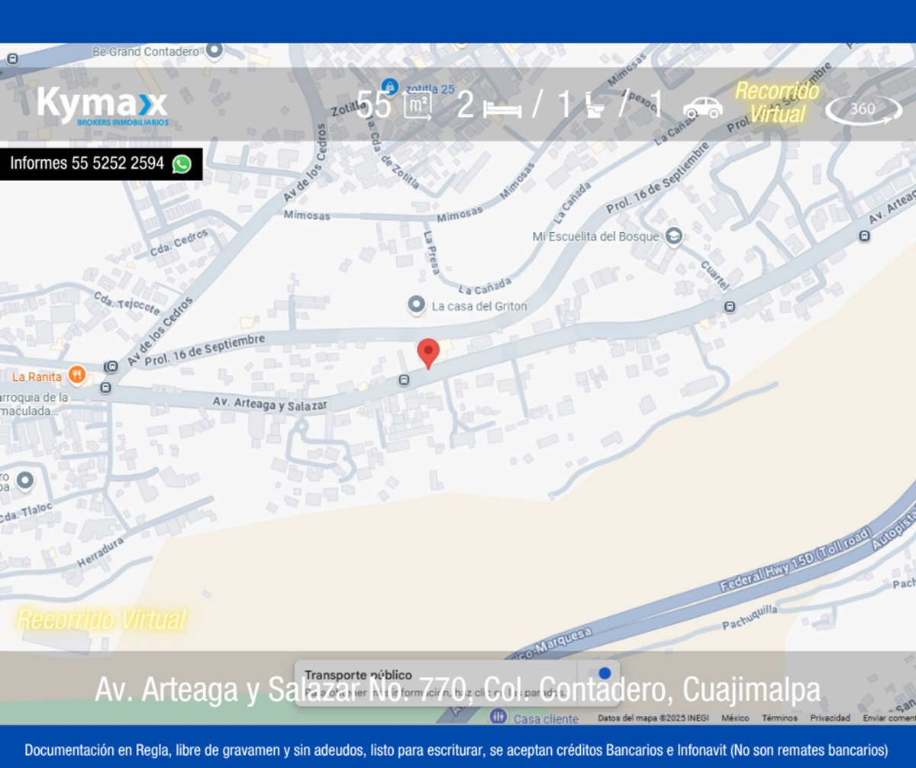Click the bus stop icon just left of the red pin
This screenshot has width=916, height=768.
pos(404,379)
